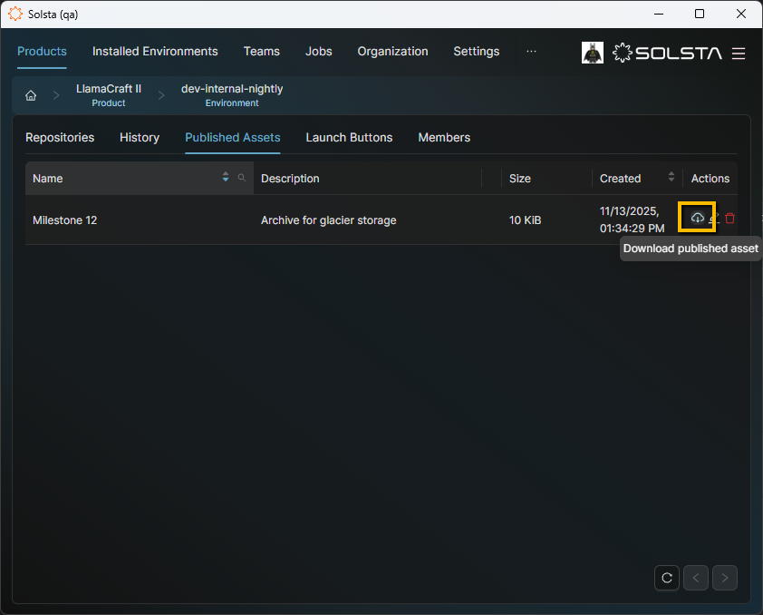This screenshot has height=615, width=763.
Task: Show more navigation items via ellipsis
Action: coord(531,51)
